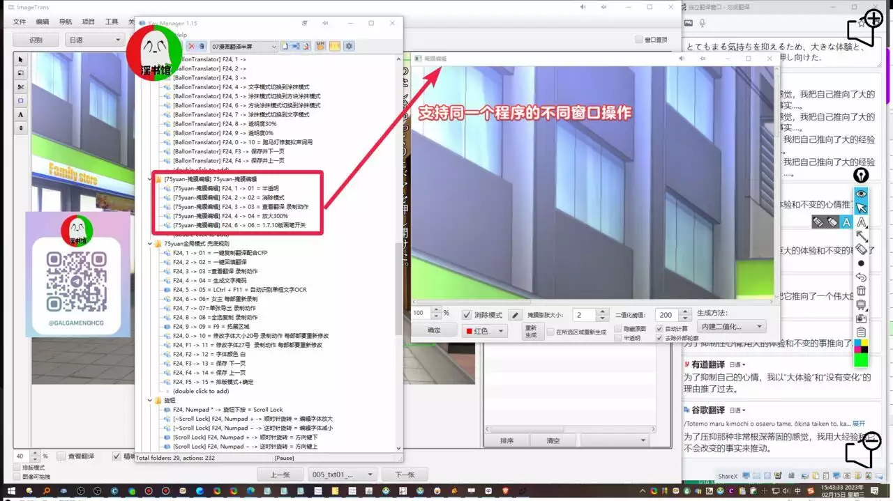Select the scissors tool in ImageTrans toolbox
The height and width of the screenshot is (501, 893).
tap(20, 87)
